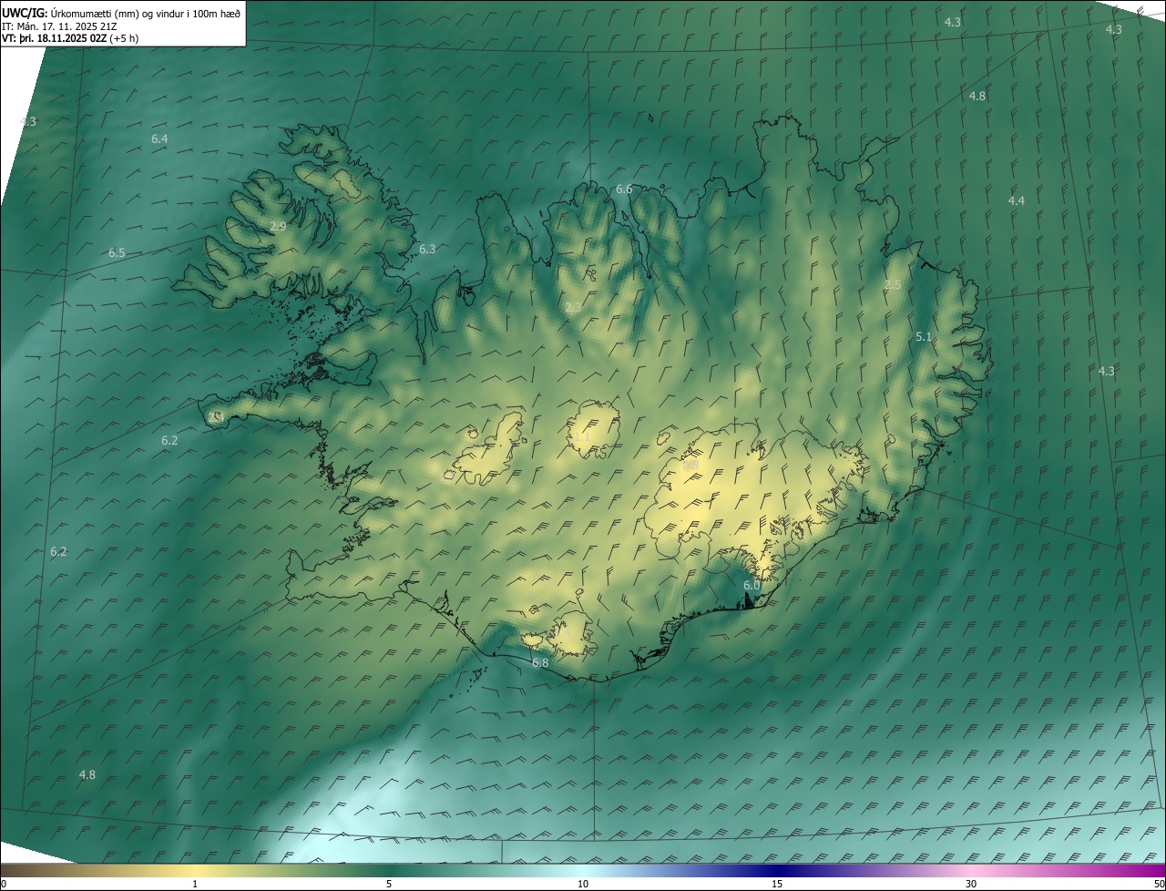
Task: Click the 30 tick label on the colorbar
Action: click(971, 884)
